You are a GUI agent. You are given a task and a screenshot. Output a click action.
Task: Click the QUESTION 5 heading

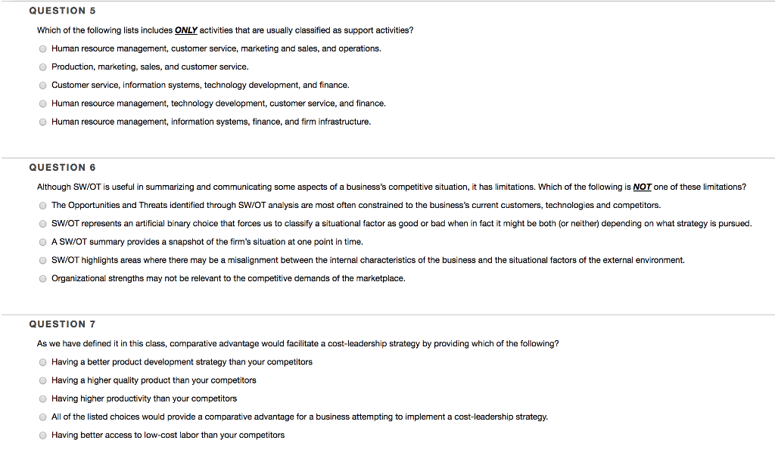[62, 11]
